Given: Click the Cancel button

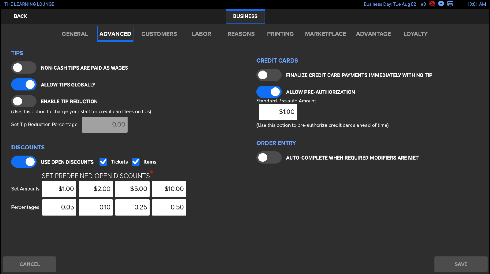Looking at the screenshot, I should (29, 264).
